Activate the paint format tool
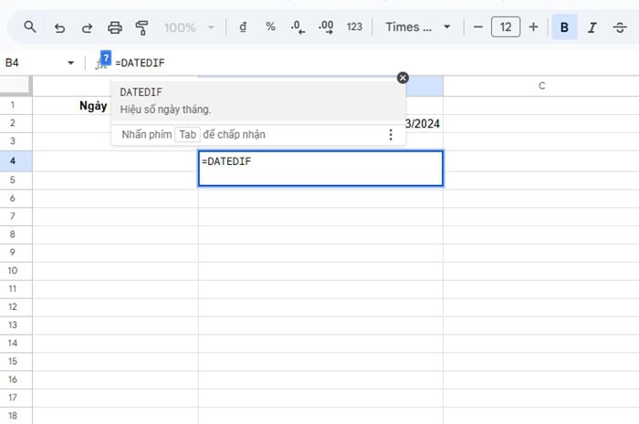This screenshot has width=639, height=424. [141, 27]
